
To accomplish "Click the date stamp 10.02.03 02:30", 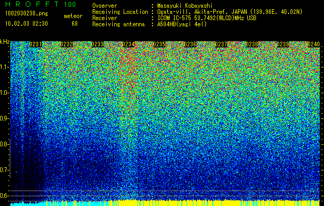I will (26, 24).
